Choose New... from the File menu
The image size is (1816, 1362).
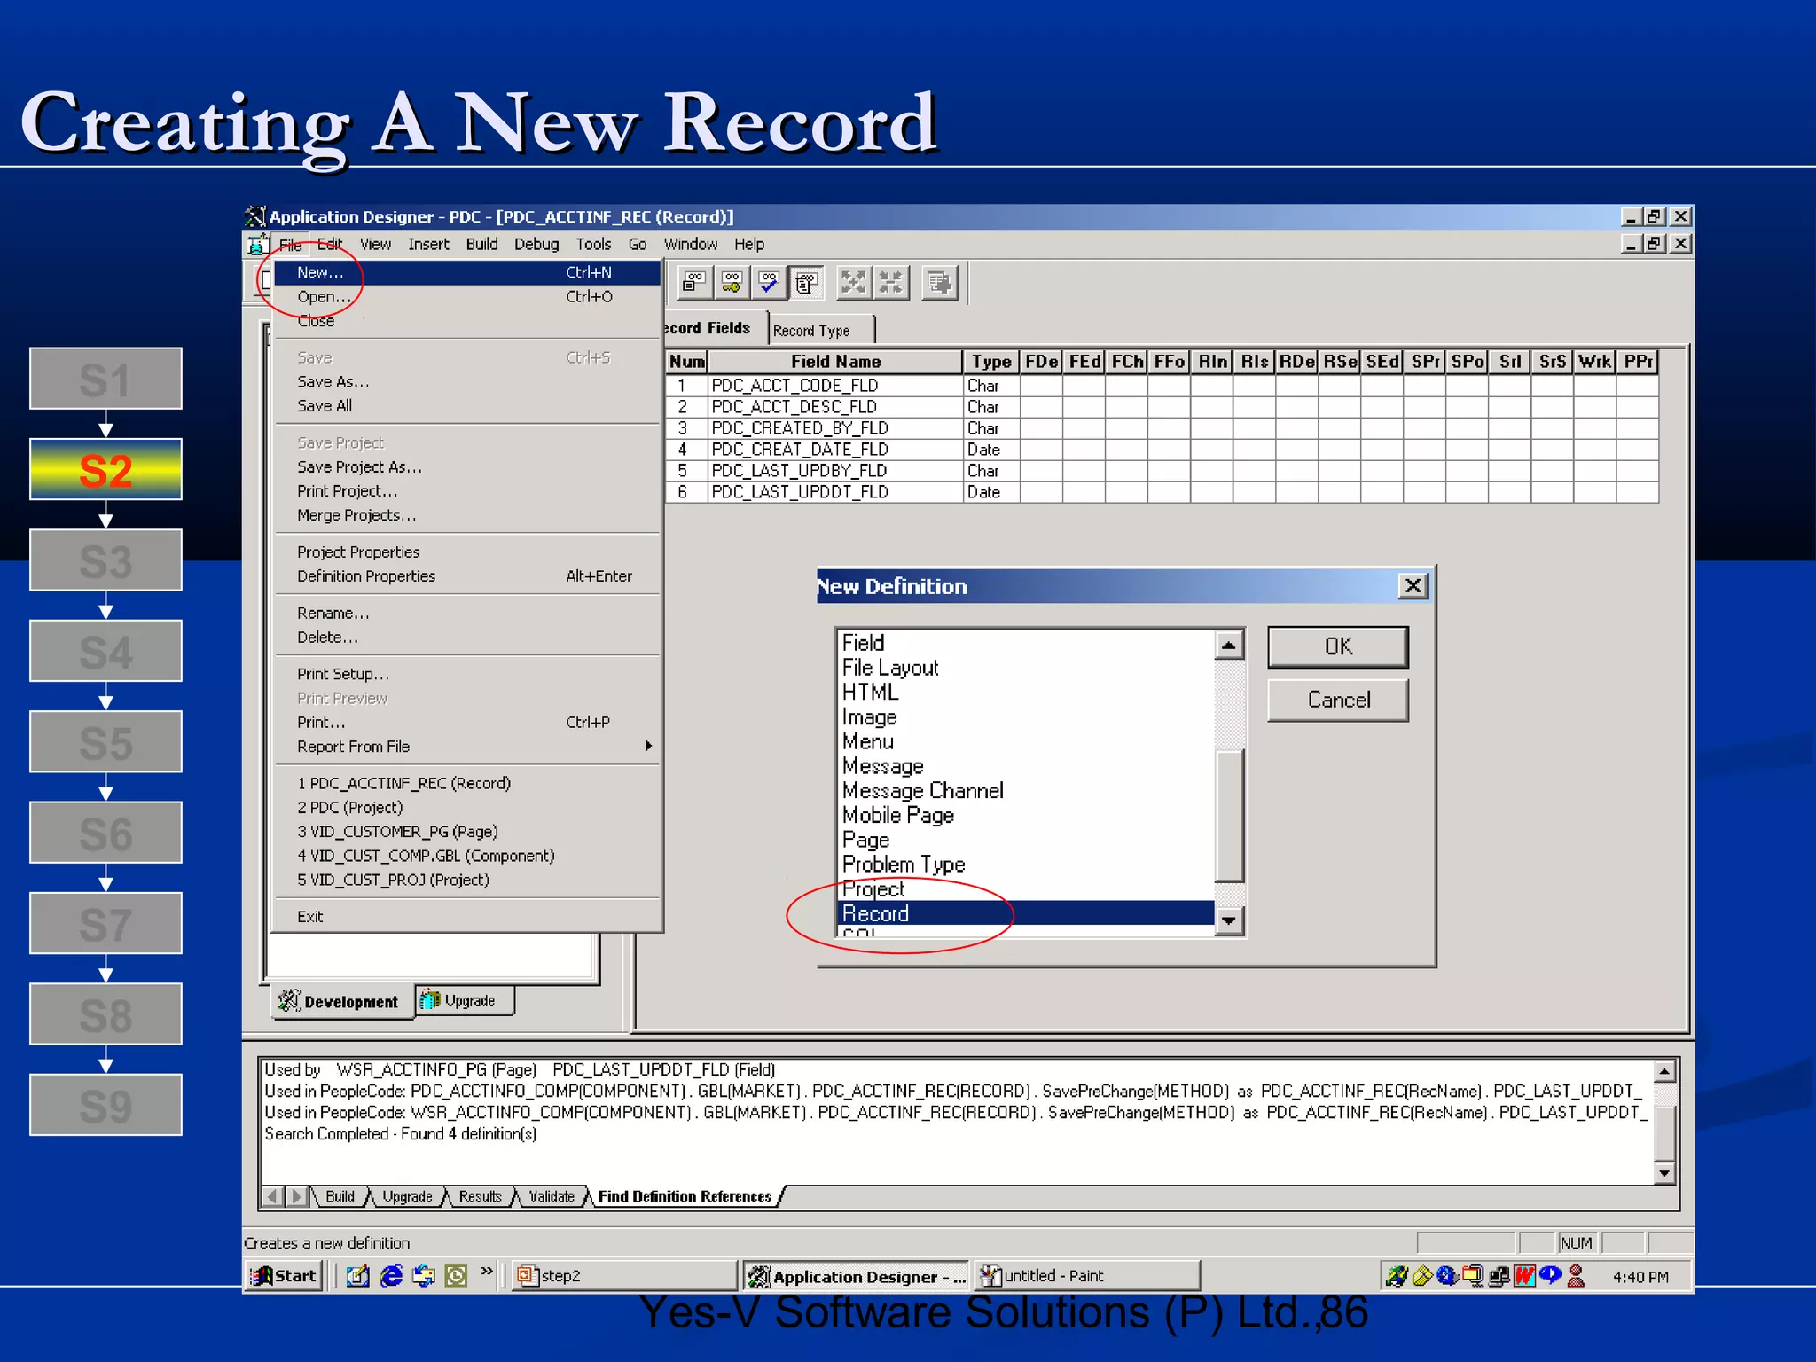coord(467,273)
